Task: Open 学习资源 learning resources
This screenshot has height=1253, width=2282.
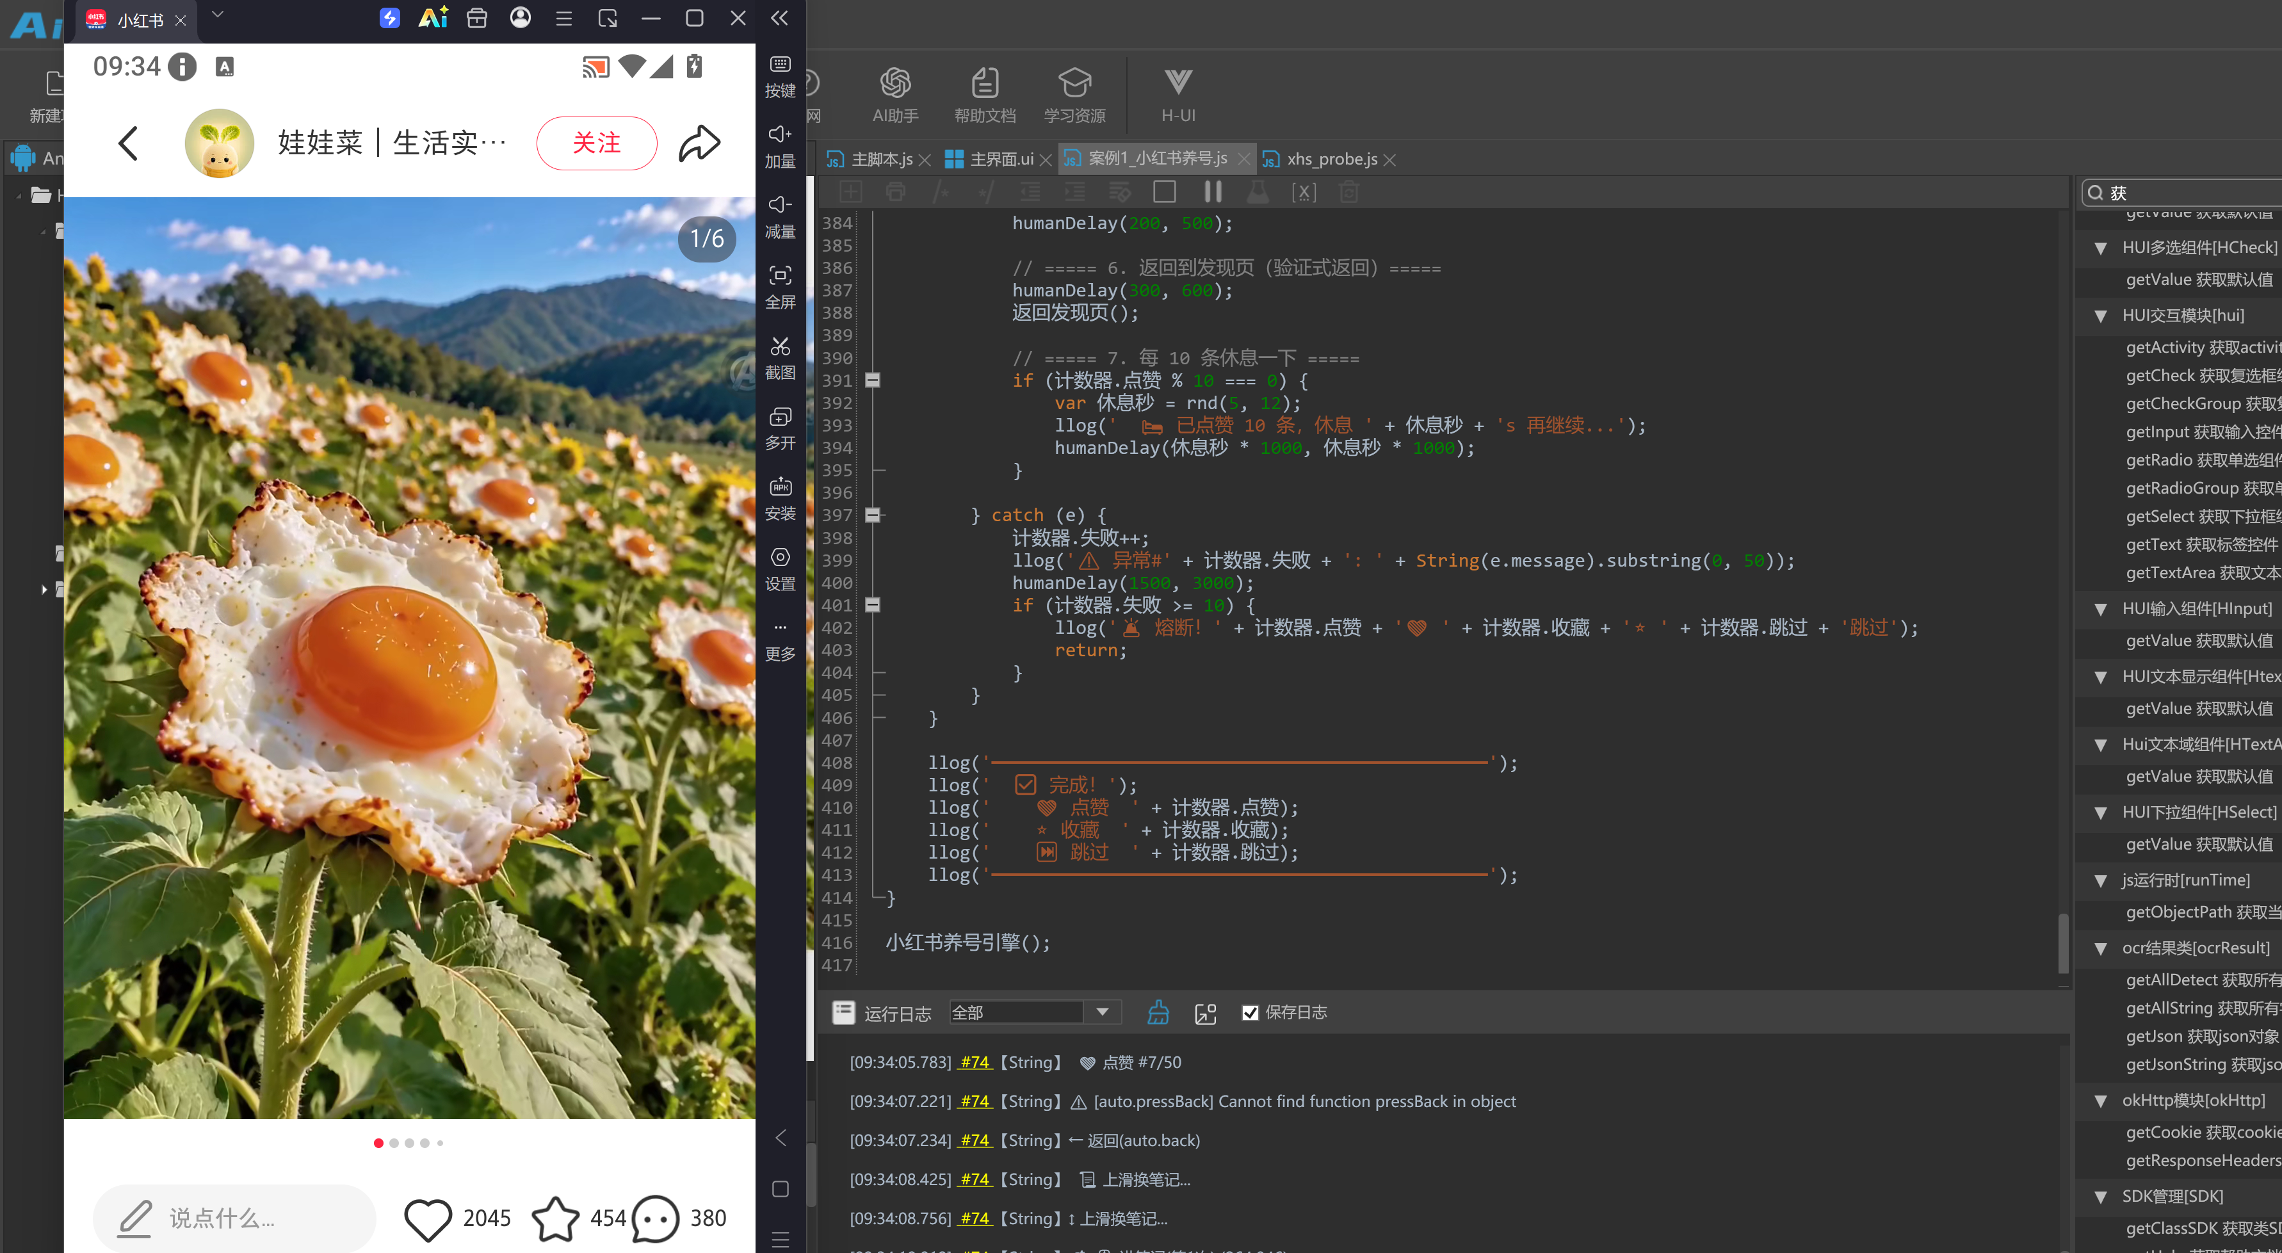Action: 1074,95
